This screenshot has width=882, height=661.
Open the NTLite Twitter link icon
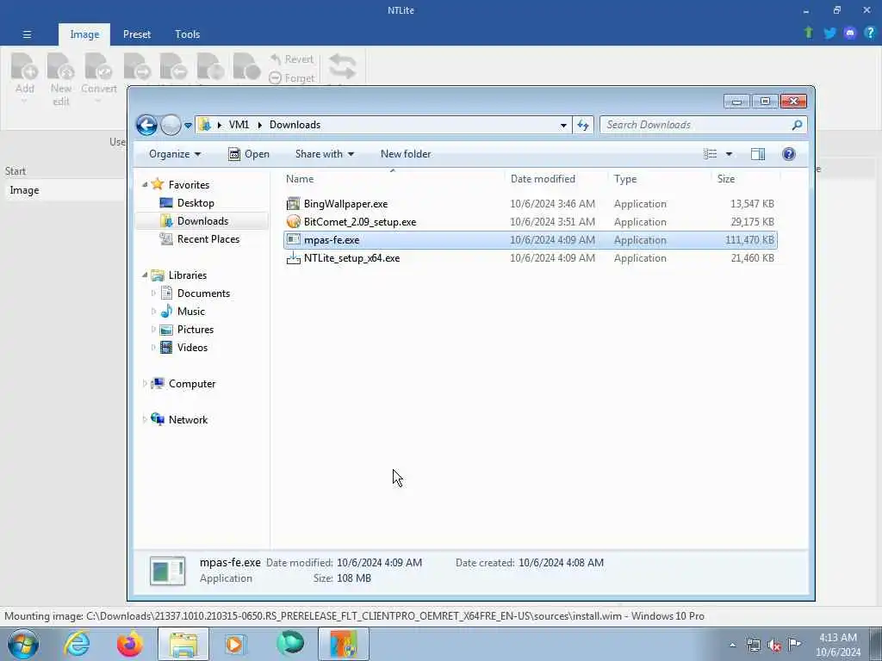tap(829, 34)
